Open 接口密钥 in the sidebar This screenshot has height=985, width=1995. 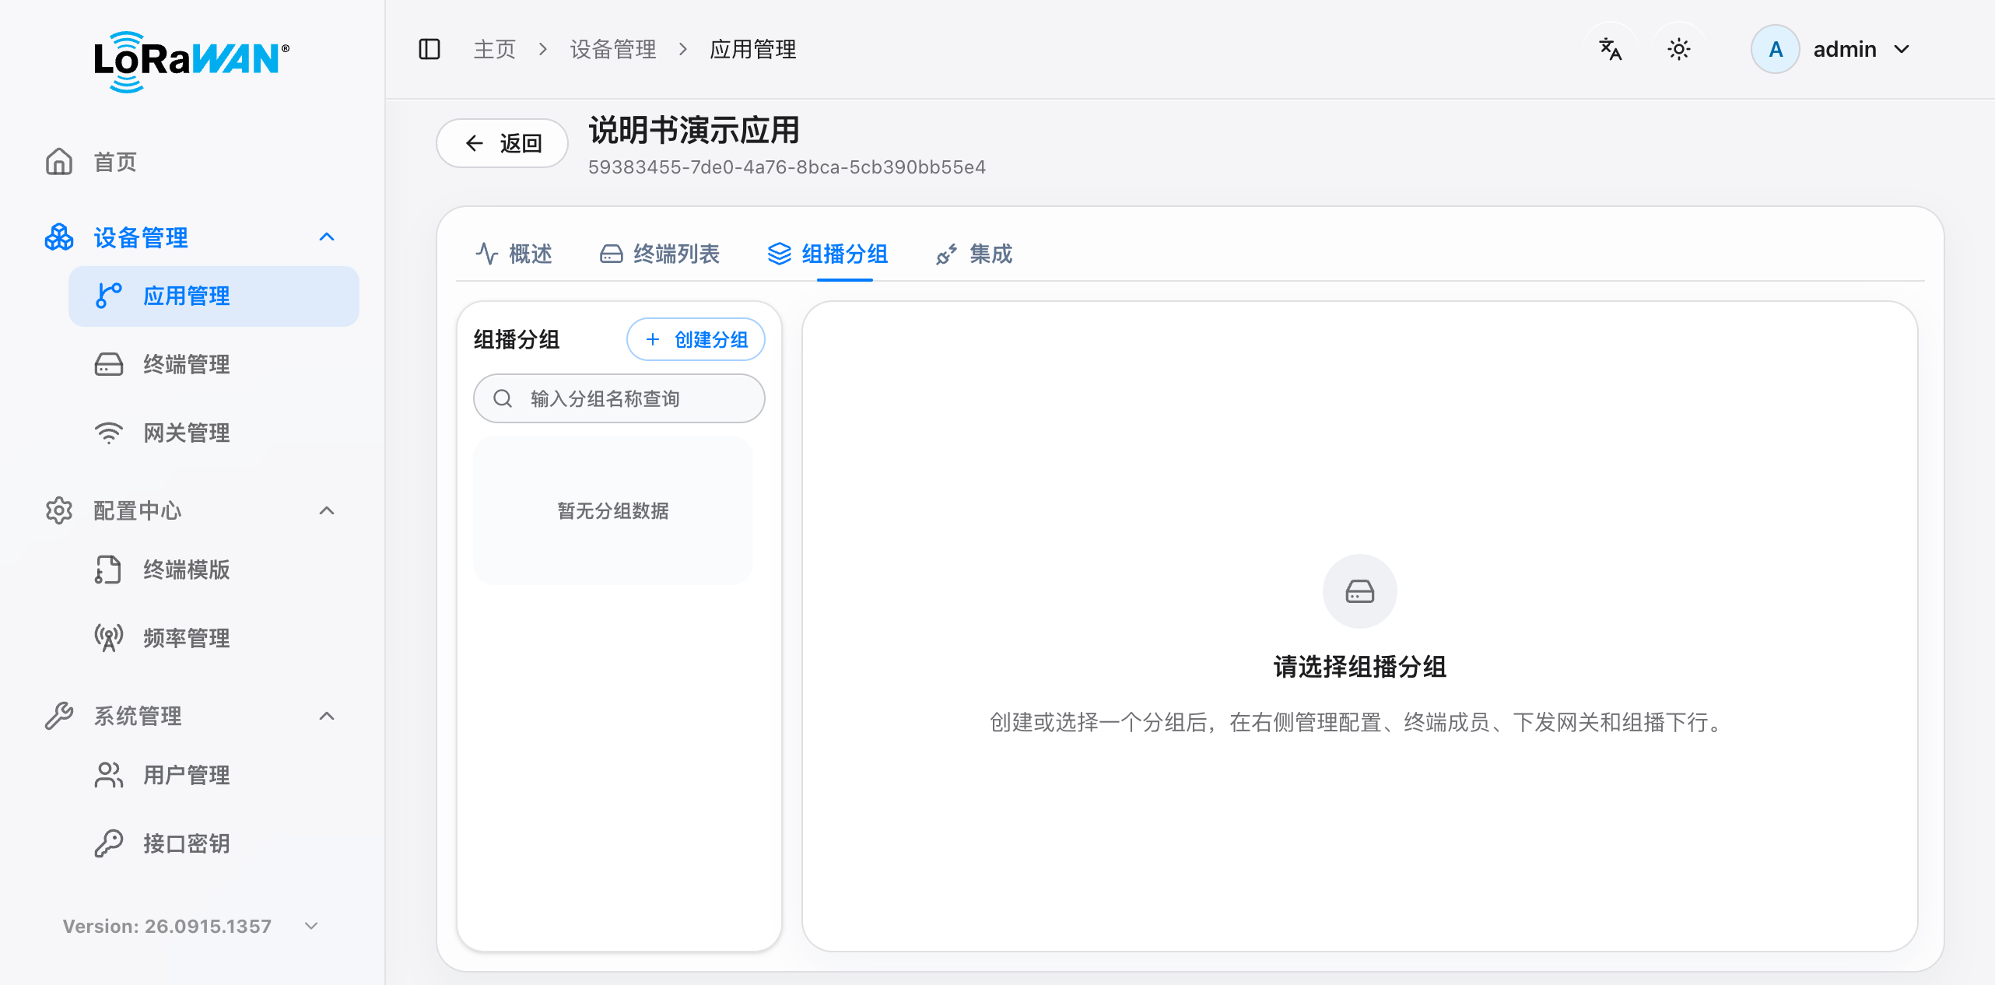click(x=214, y=843)
